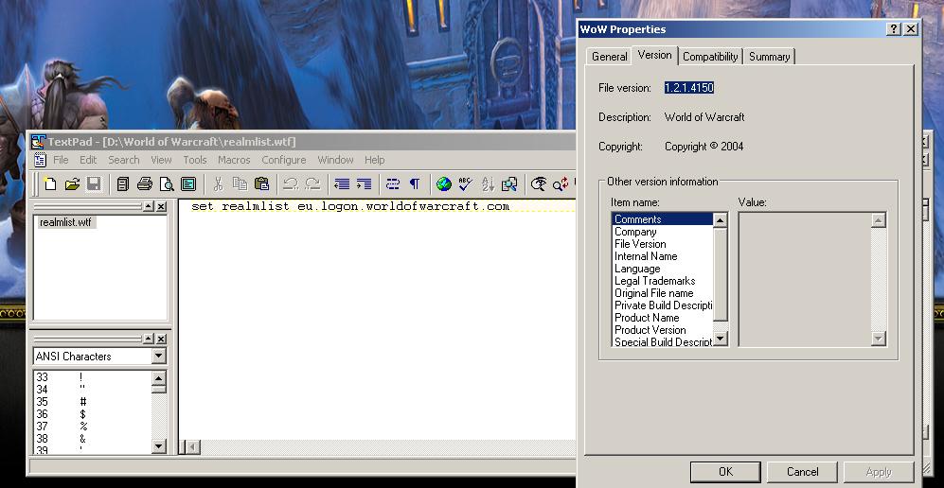Select Internal Name list item

coord(662,256)
